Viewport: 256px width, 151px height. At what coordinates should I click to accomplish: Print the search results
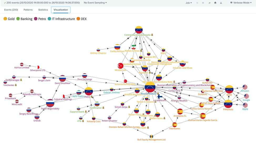click(x=215, y=3)
